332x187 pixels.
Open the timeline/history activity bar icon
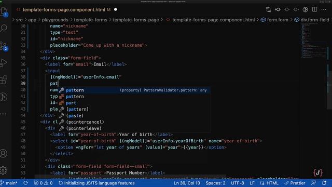(4, 97)
